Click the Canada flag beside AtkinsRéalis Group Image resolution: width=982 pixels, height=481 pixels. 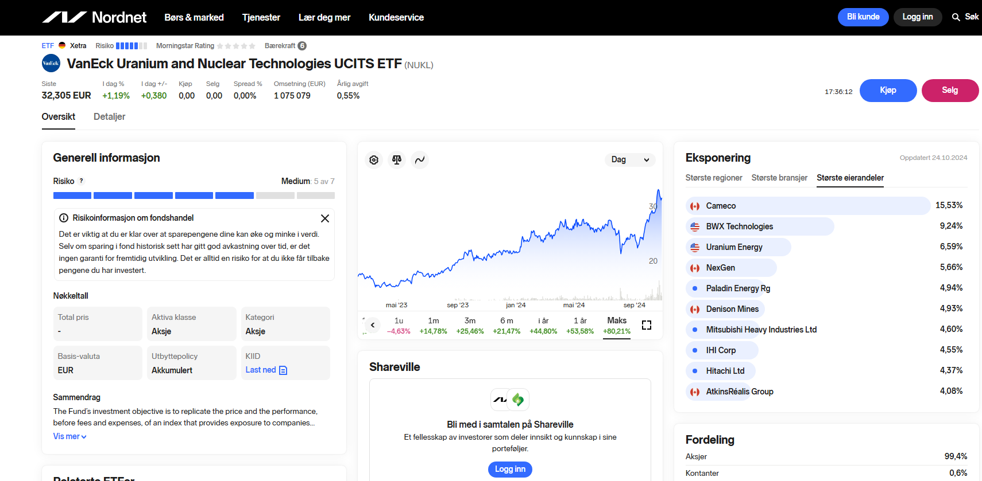coord(695,392)
